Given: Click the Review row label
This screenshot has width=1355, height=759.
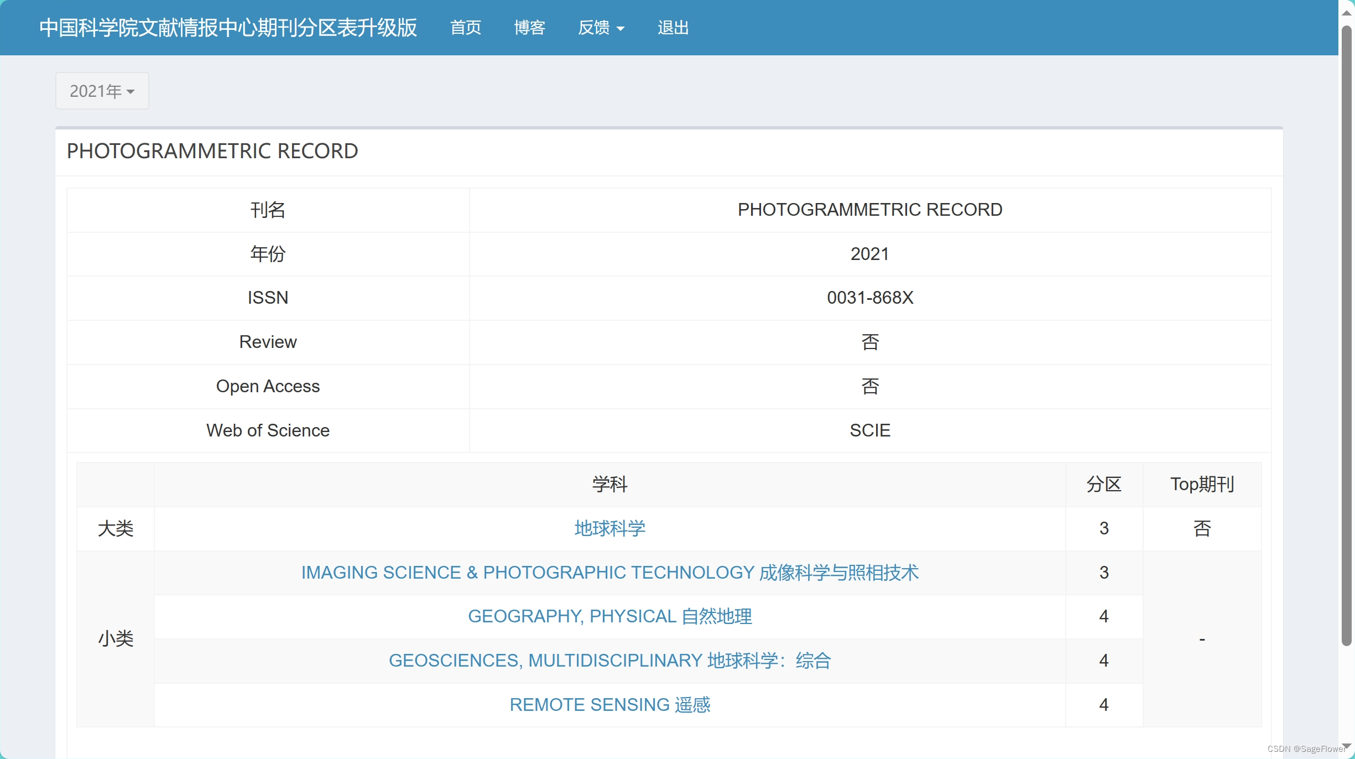Looking at the screenshot, I should pyautogui.click(x=268, y=342).
